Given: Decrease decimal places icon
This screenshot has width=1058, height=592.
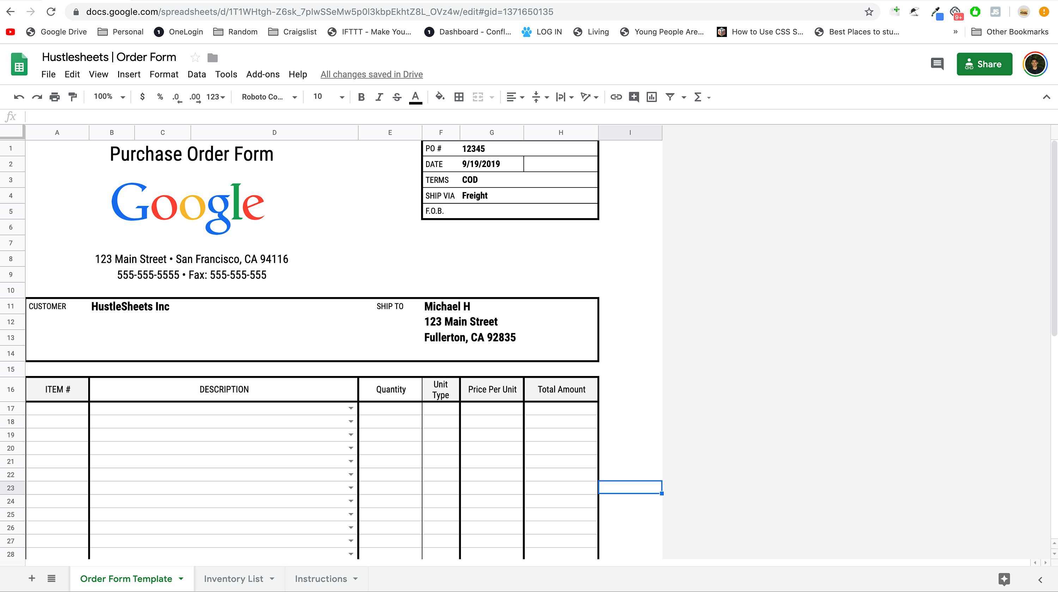Looking at the screenshot, I should (x=177, y=98).
